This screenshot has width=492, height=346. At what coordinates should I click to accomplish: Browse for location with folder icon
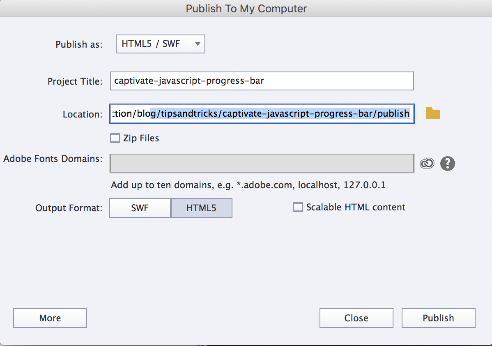click(x=433, y=113)
